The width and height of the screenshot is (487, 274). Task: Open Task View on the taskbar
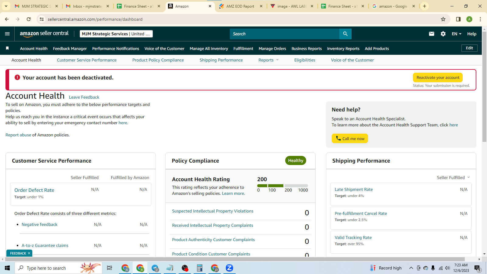point(110,268)
